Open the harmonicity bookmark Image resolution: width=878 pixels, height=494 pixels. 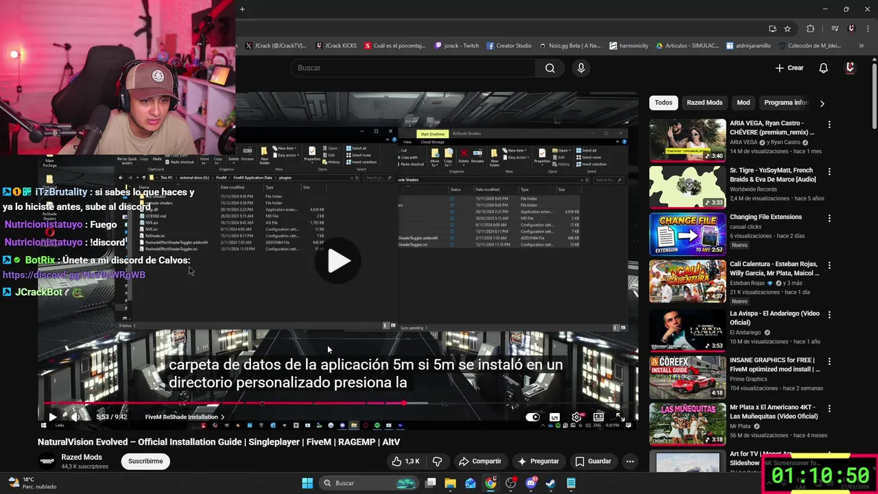[x=628, y=46]
